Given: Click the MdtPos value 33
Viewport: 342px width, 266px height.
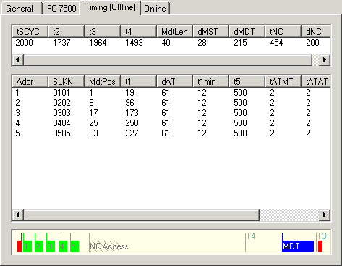Looking at the screenshot, I should click(93, 133).
